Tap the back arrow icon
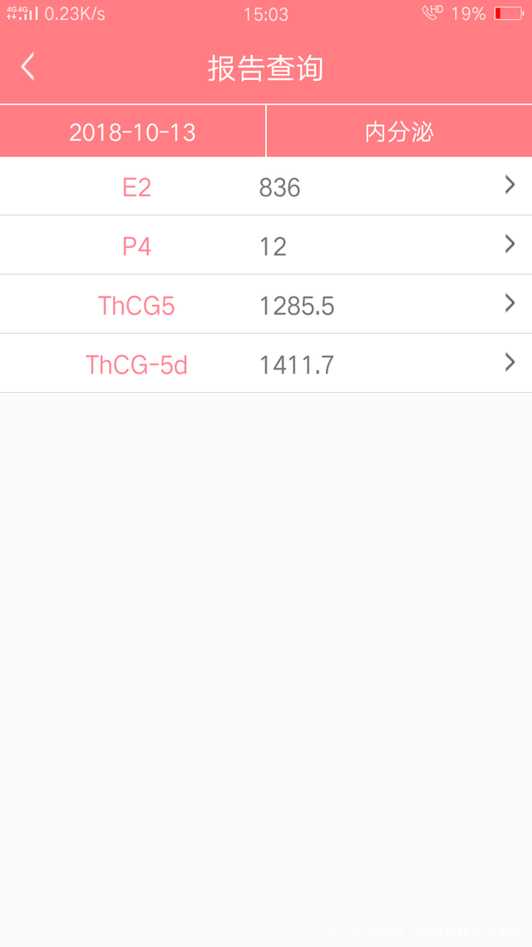Screen dimensions: 532x947 (x=27, y=67)
